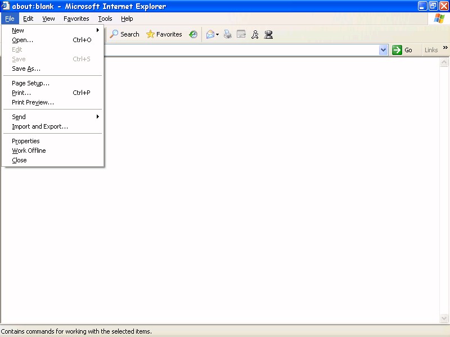Minimize the Internet Explorer window
This screenshot has width=450, height=337.
[422, 6]
